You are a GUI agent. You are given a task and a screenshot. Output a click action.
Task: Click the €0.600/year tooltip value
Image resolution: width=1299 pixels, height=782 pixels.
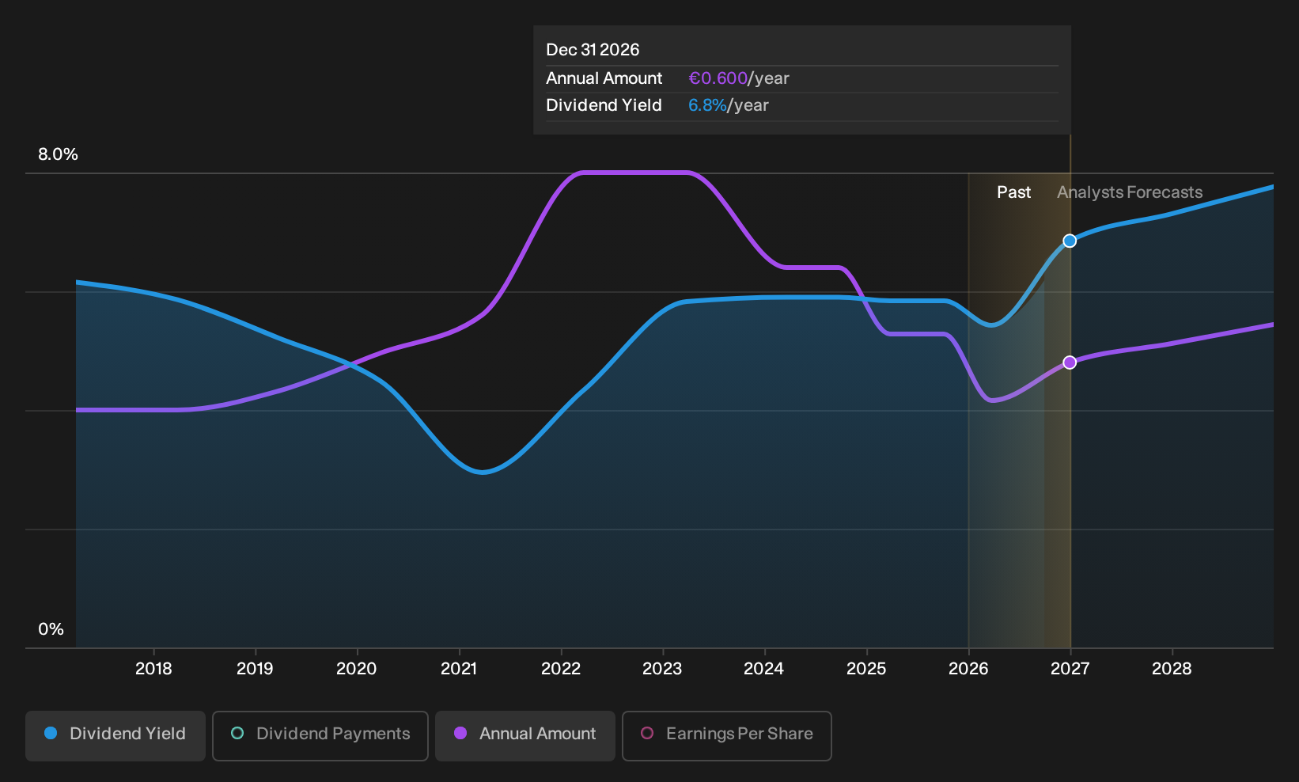tap(739, 78)
